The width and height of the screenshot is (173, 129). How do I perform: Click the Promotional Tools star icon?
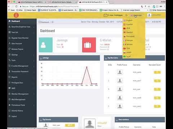pos(9,105)
